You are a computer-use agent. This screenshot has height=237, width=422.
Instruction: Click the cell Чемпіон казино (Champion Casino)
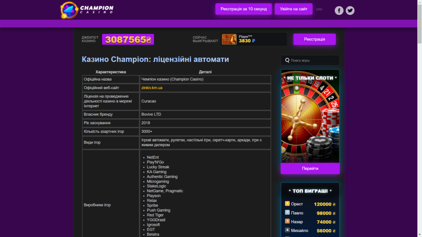click(x=205, y=79)
